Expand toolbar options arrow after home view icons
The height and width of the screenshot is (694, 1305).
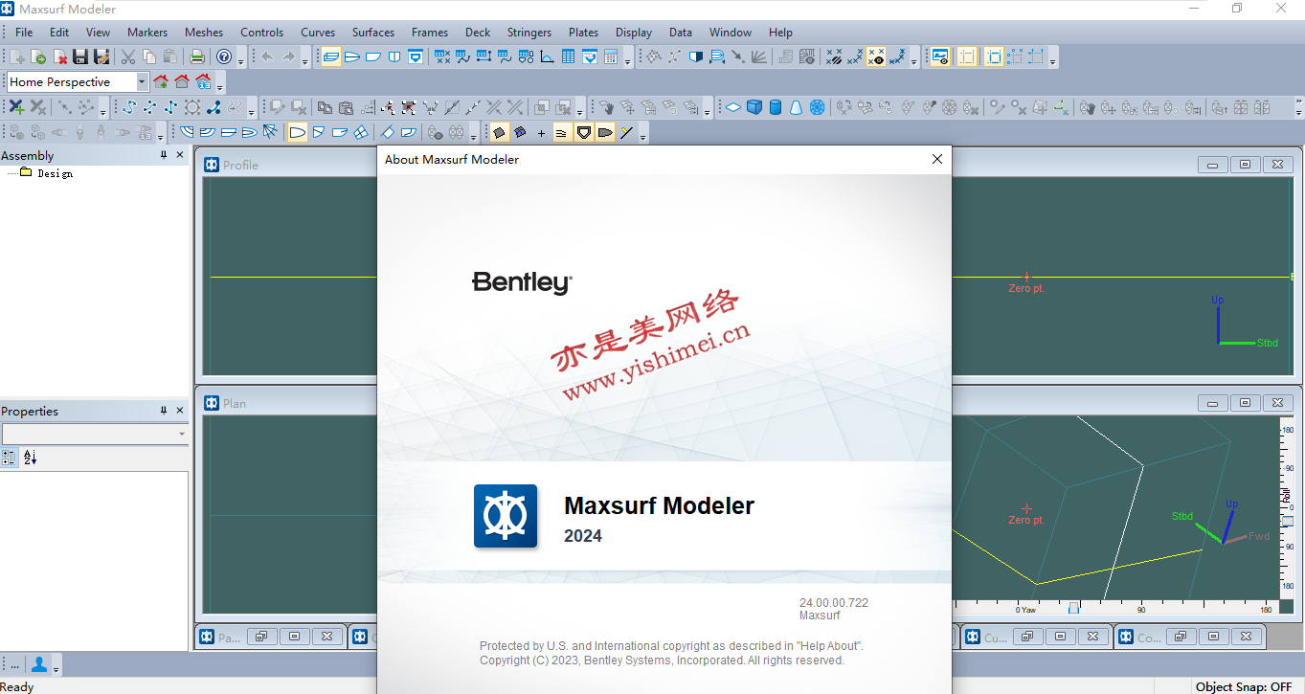219,83
